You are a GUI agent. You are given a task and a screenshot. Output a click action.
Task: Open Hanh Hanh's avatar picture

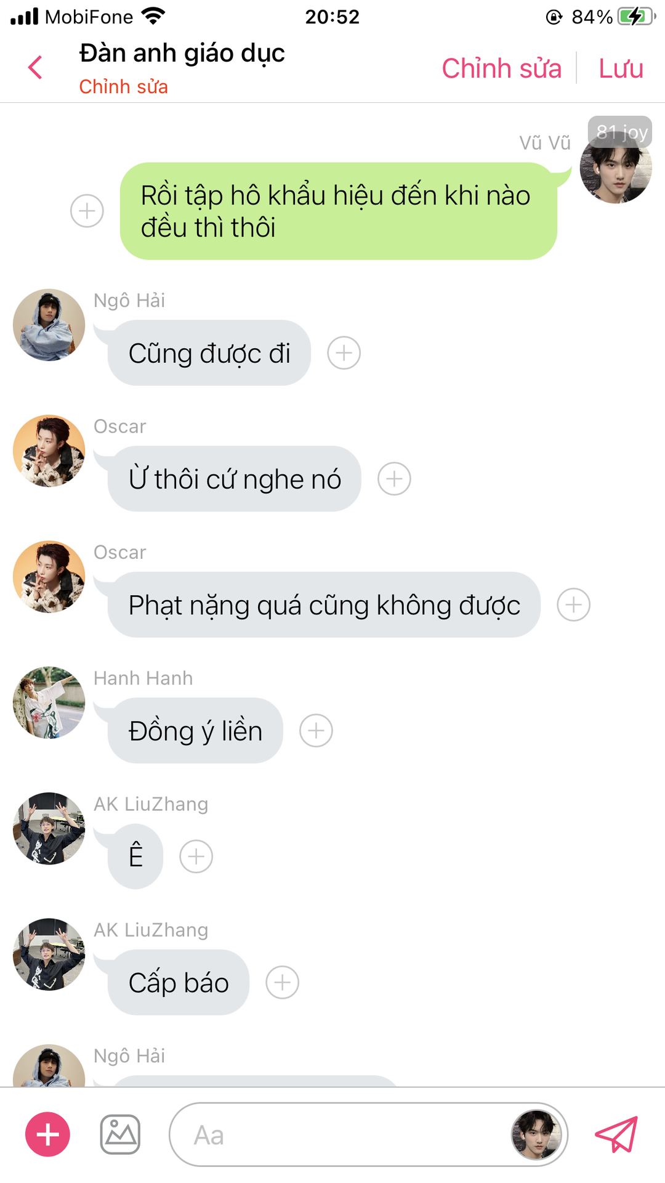pyautogui.click(x=49, y=702)
